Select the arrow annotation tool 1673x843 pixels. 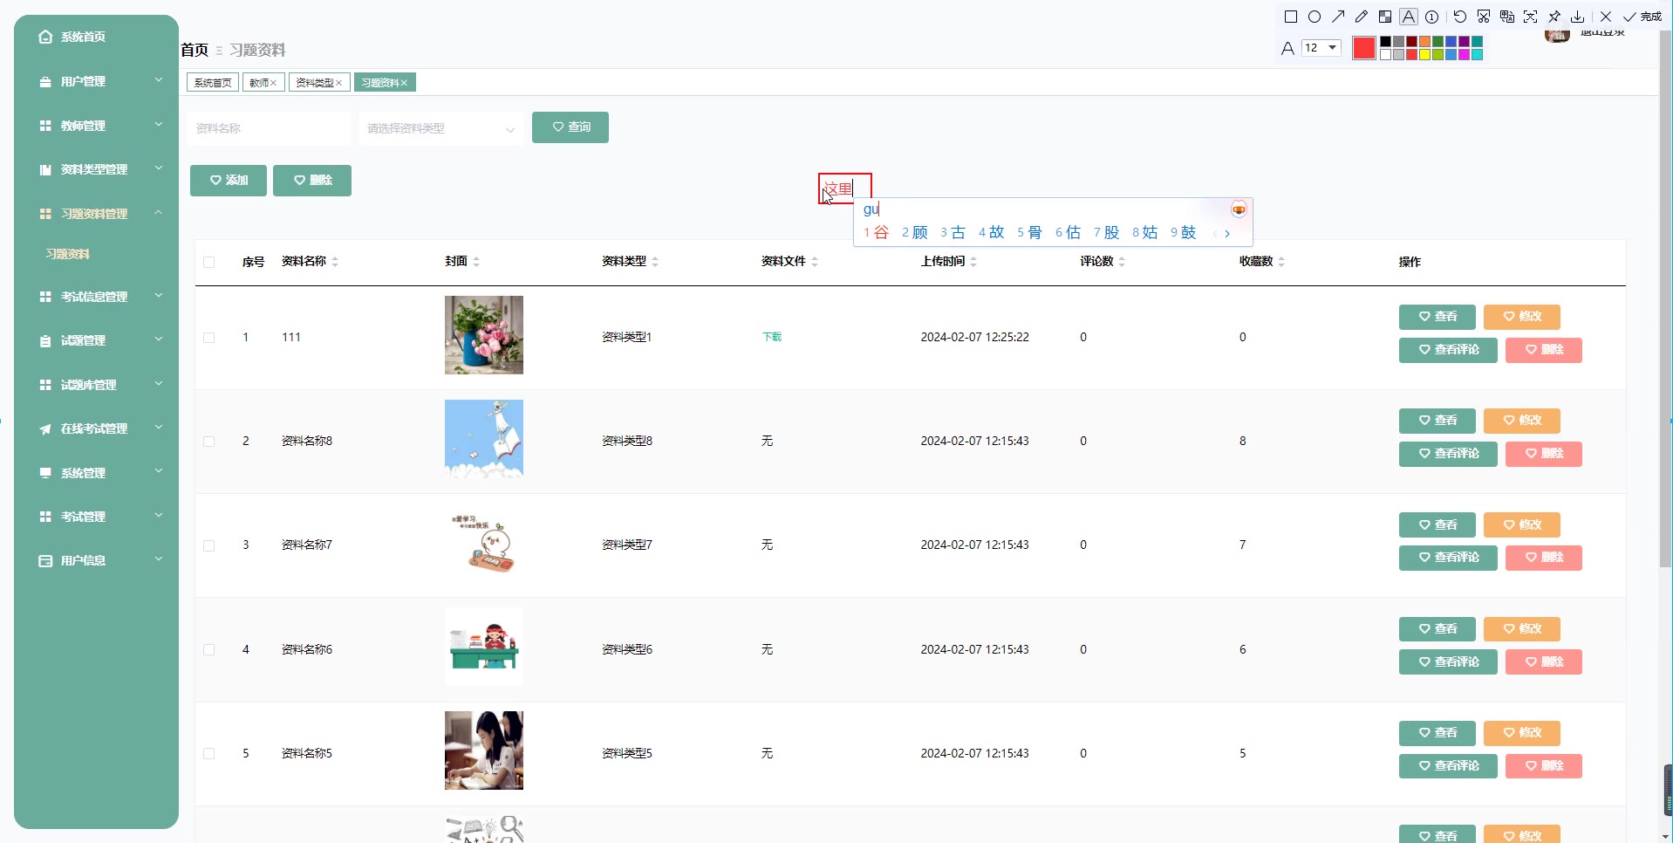coord(1338,17)
